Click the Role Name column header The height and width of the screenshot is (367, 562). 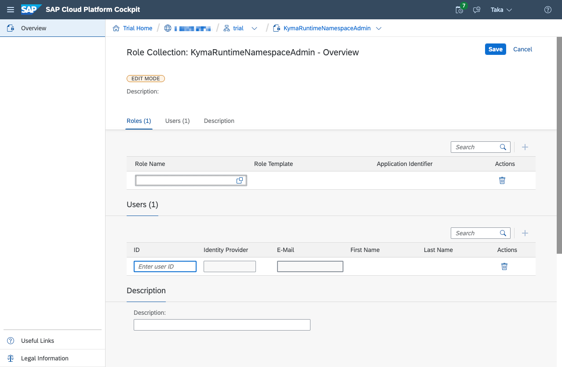[x=150, y=164]
